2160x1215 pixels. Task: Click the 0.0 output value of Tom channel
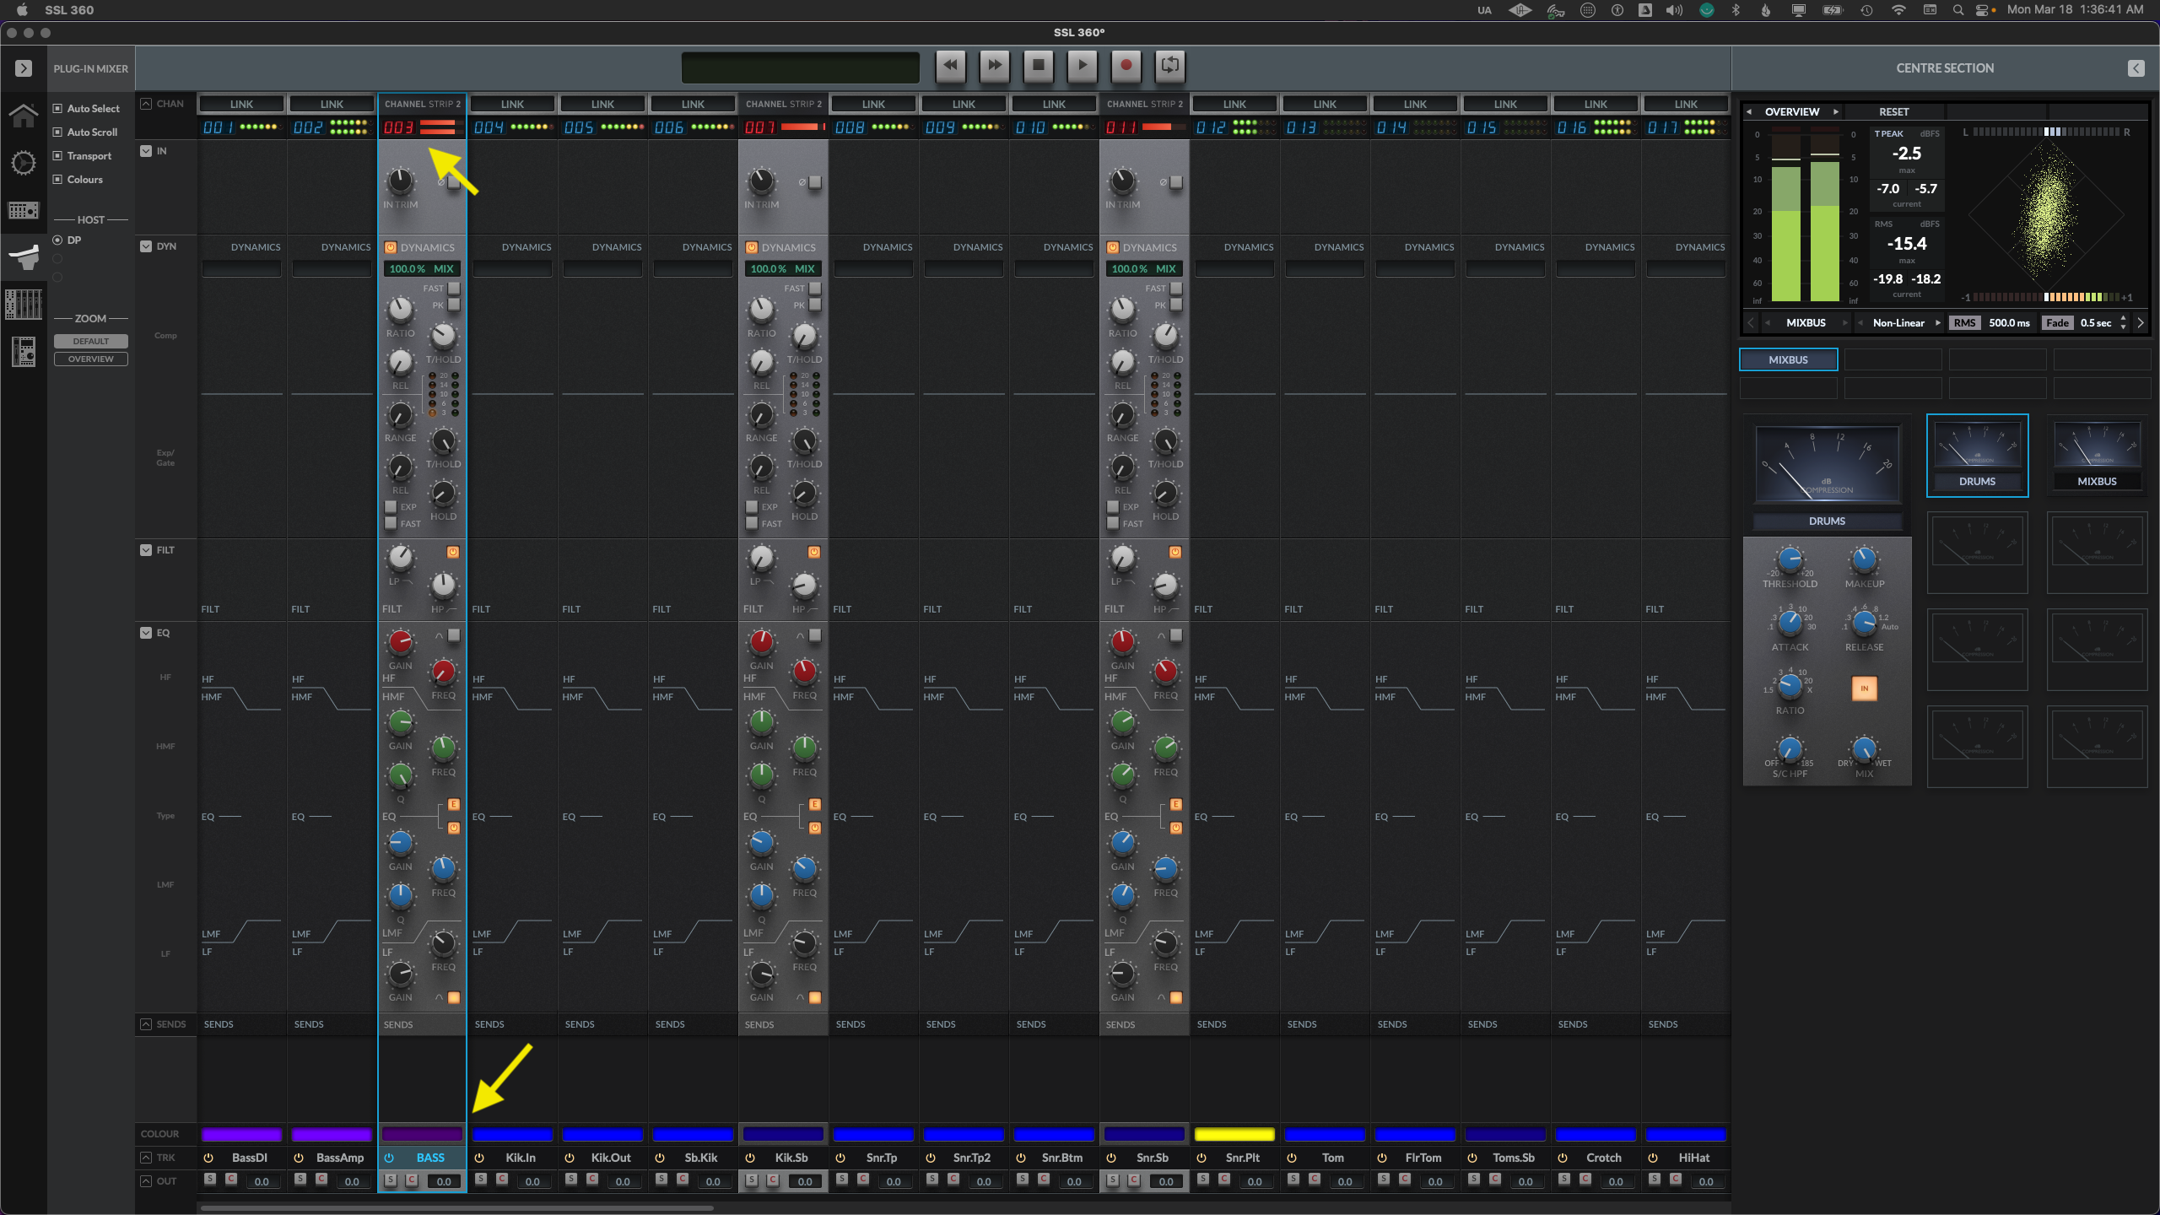point(1345,1181)
